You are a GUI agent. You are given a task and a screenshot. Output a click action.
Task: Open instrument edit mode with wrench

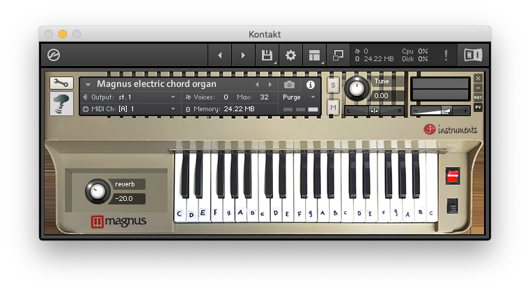pos(61,83)
